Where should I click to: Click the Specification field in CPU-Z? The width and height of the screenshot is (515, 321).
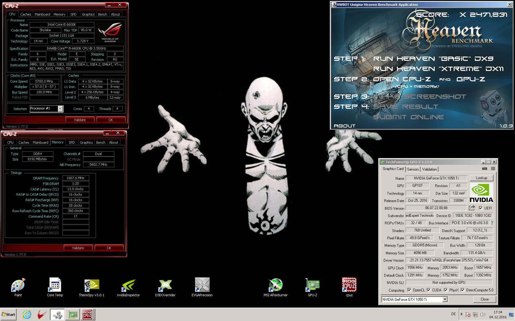point(77,48)
